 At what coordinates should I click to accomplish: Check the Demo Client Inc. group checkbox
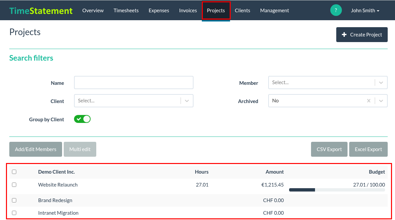[x=14, y=172]
